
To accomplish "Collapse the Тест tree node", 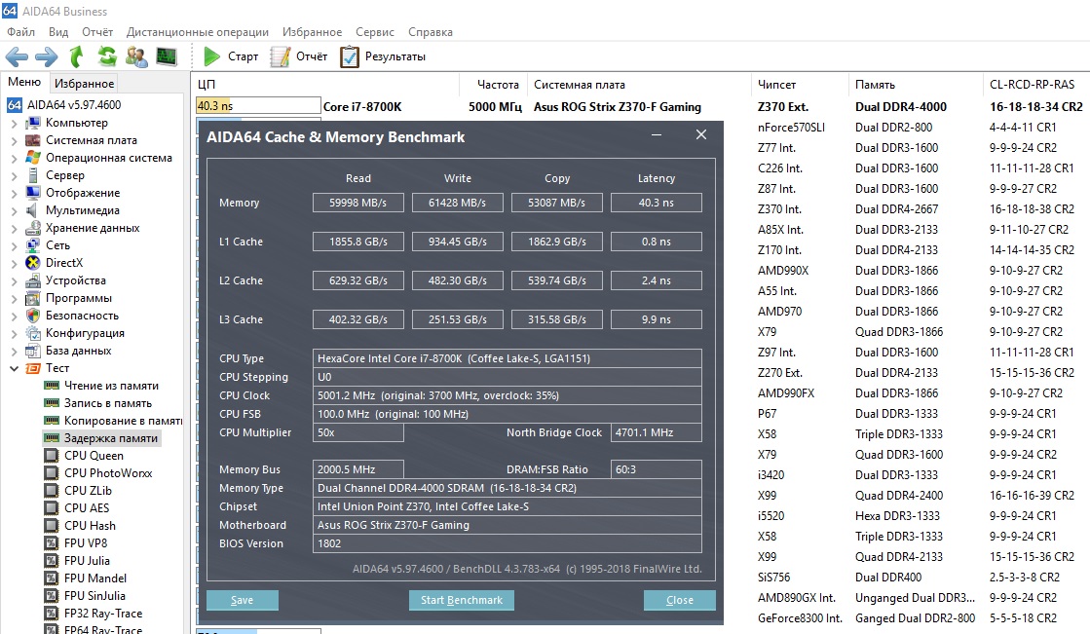I will click(14, 368).
